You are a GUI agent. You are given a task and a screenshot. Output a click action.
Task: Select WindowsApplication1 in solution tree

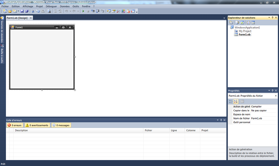point(247,28)
